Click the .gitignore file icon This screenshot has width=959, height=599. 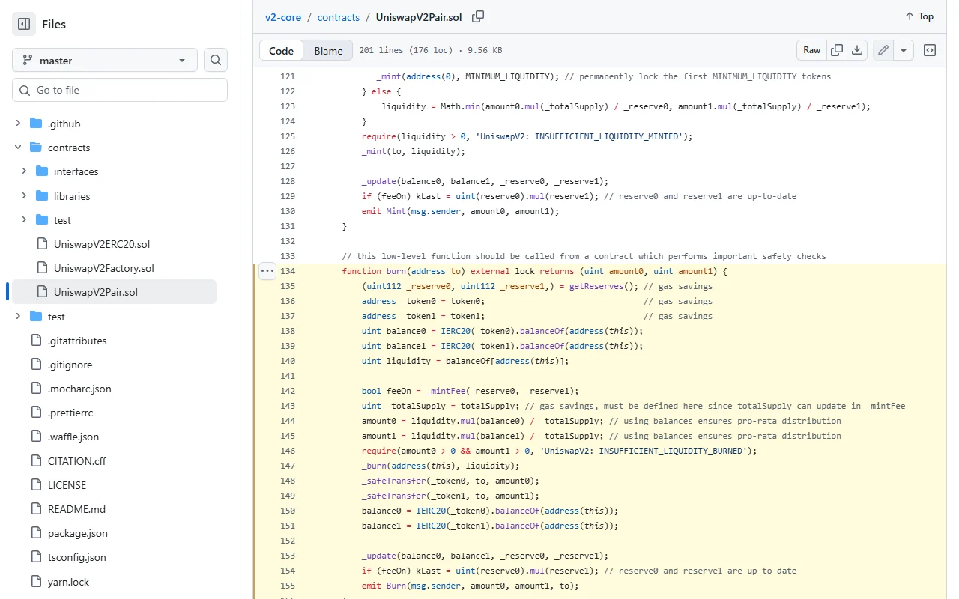point(35,365)
